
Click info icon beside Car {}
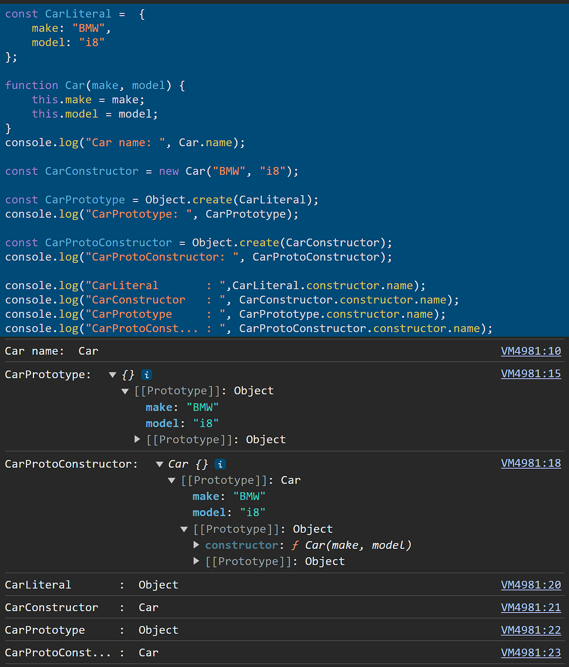tap(220, 464)
